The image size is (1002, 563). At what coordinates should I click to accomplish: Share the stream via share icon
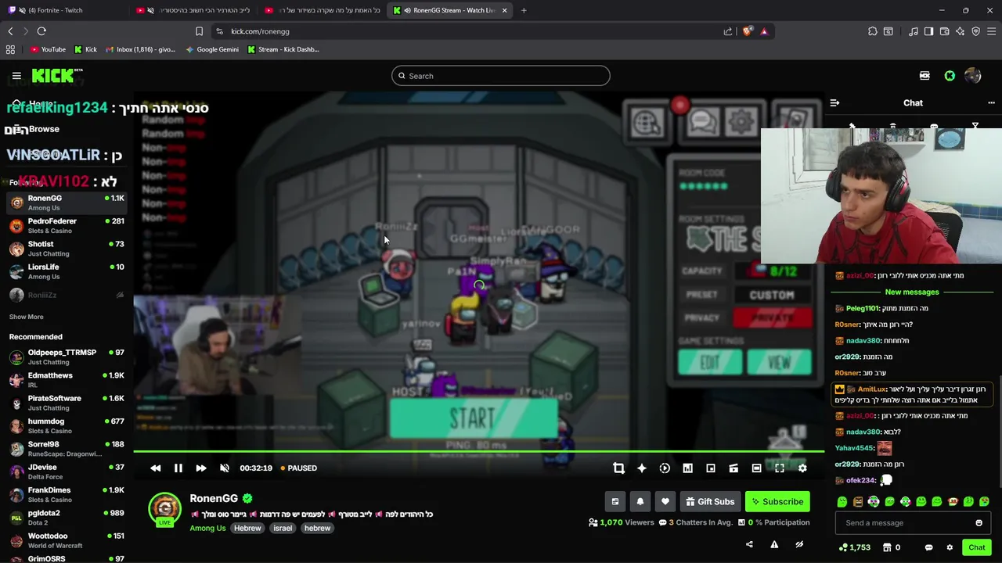pyautogui.click(x=749, y=544)
